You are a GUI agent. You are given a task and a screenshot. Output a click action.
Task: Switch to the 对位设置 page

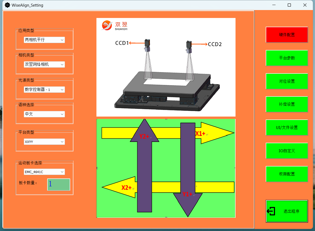click(287, 81)
